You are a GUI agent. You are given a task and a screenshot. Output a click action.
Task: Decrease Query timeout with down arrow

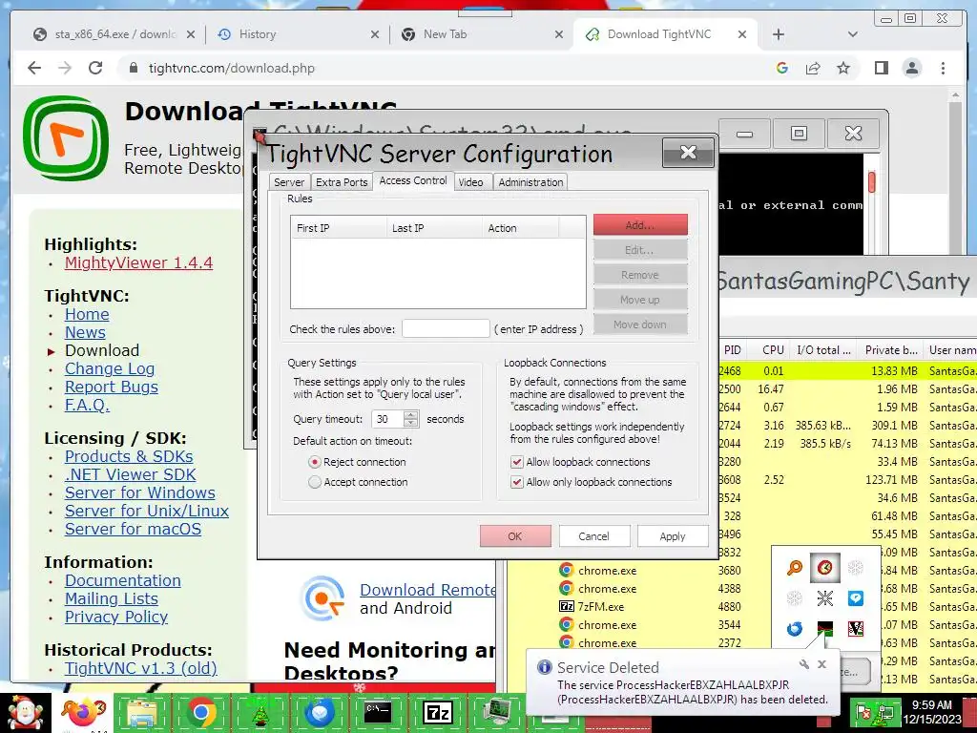[x=410, y=423]
